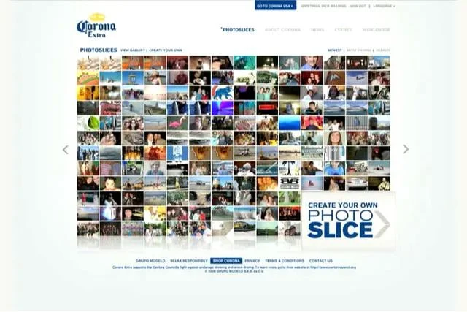Open the Events nav item
This screenshot has width=467, height=312.
[x=343, y=30]
